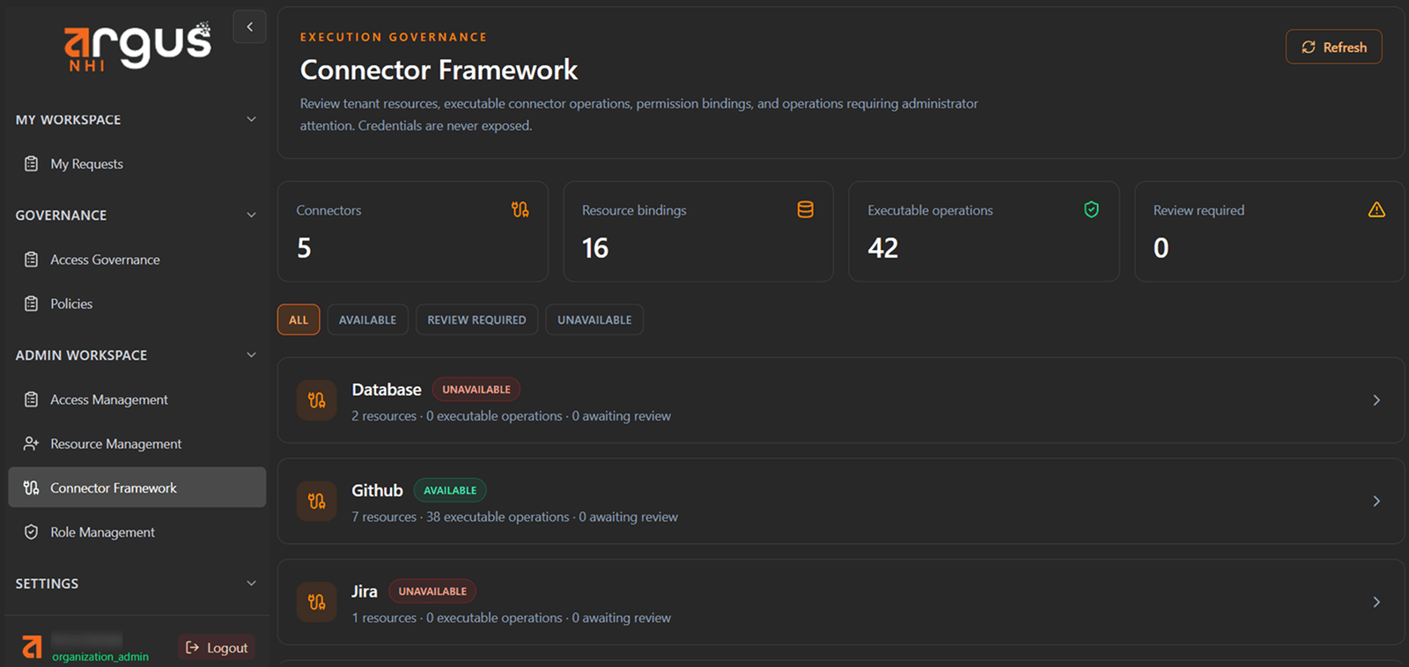Click the Github connector name
The image size is (1409, 667).
coord(377,490)
